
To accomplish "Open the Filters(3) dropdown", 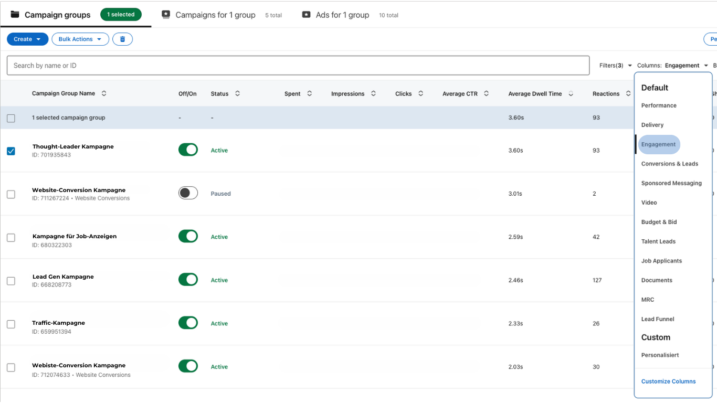I will click(x=615, y=66).
